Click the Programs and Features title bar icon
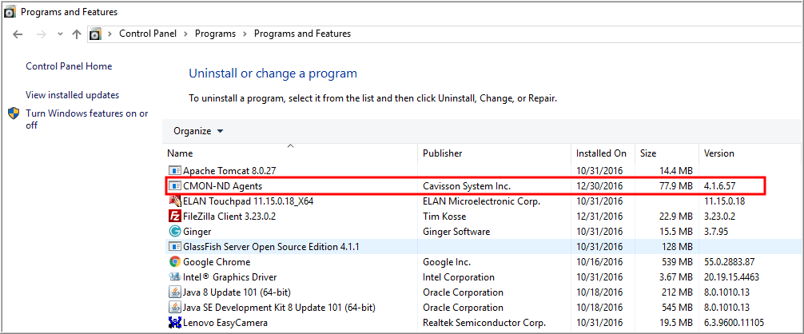This screenshot has height=334, width=804. tap(10, 12)
